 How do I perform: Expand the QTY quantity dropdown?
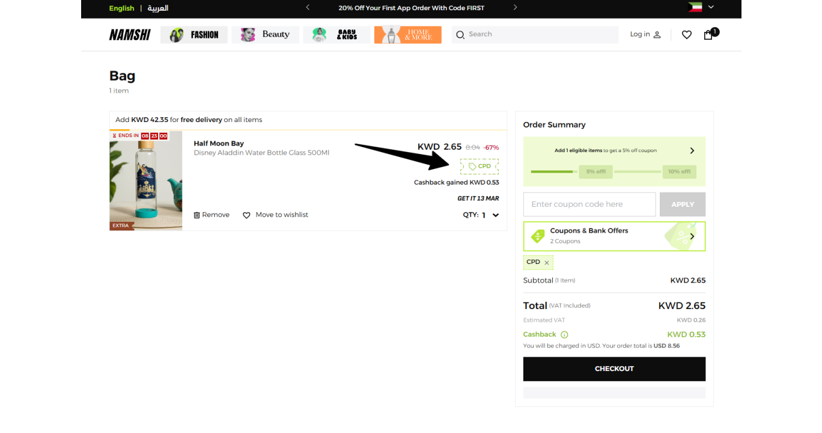[x=496, y=215]
